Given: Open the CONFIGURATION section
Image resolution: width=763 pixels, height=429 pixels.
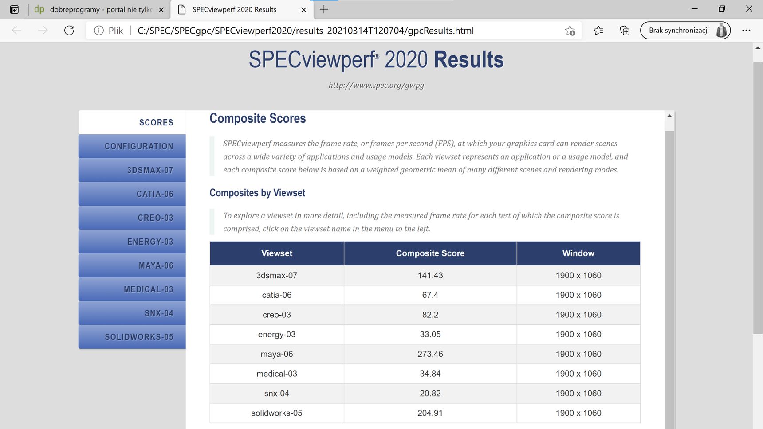Looking at the screenshot, I should pyautogui.click(x=132, y=146).
